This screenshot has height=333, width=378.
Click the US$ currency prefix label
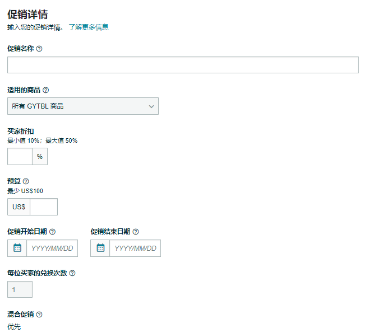tap(19, 207)
